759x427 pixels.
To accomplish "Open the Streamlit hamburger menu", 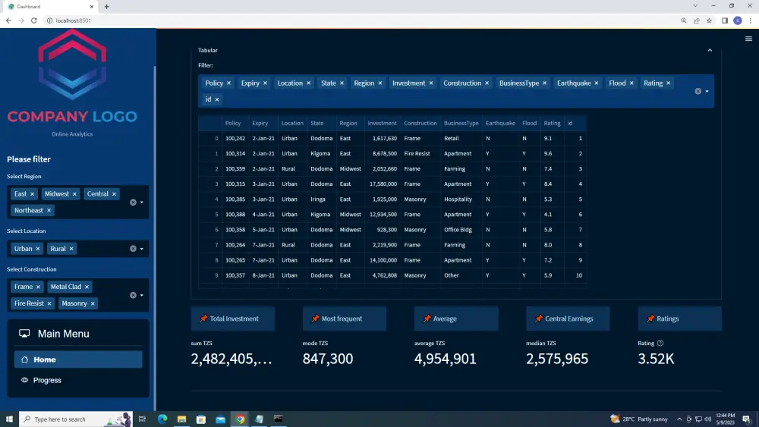I will pyautogui.click(x=748, y=39).
